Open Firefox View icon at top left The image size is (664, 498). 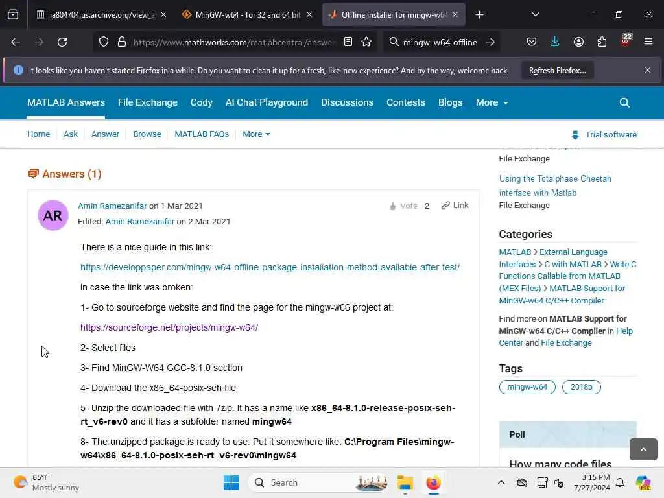[x=13, y=15]
